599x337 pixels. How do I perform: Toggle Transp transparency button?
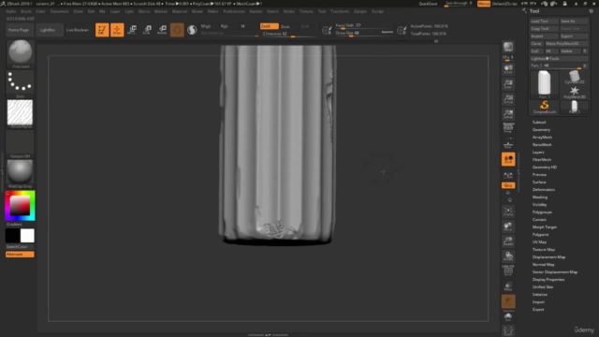pyautogui.click(x=508, y=286)
